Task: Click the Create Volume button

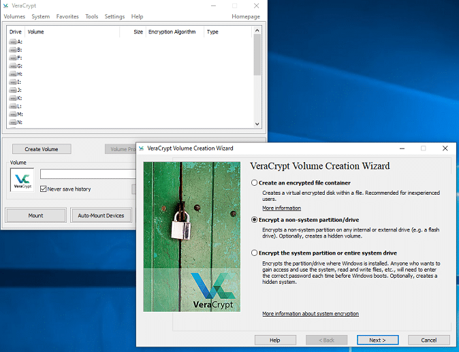Action: point(42,149)
